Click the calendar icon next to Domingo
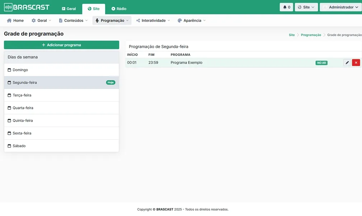This screenshot has width=362, height=216. pyautogui.click(x=9, y=70)
